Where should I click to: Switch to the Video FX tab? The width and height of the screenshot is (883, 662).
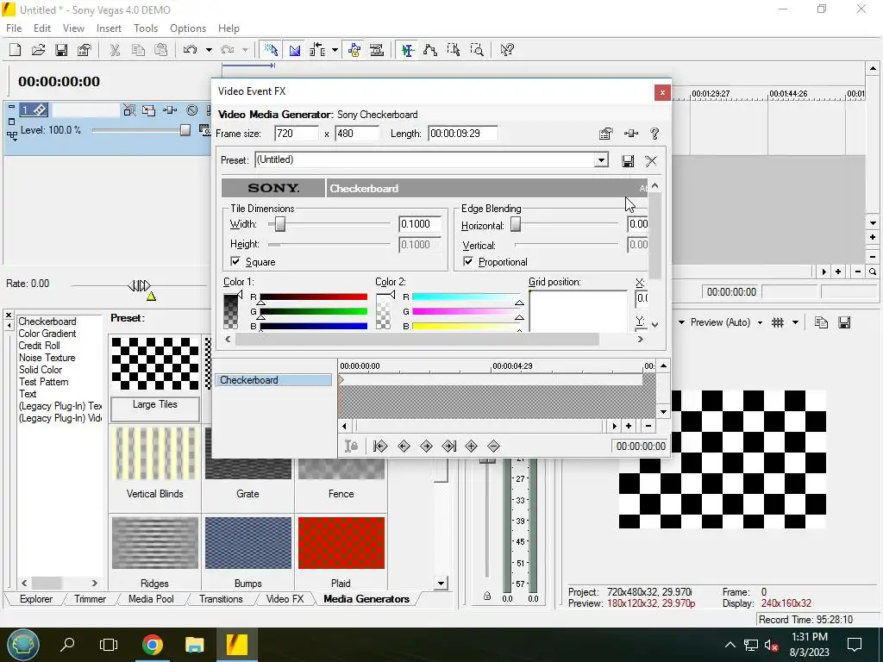[x=285, y=599]
